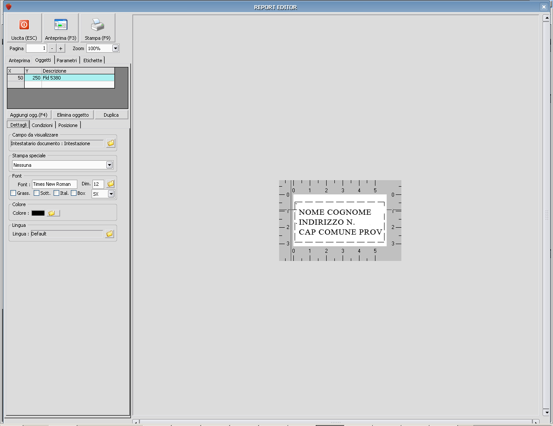Toggle the Box checkbox
This screenshot has height=426, width=553.
pos(74,193)
